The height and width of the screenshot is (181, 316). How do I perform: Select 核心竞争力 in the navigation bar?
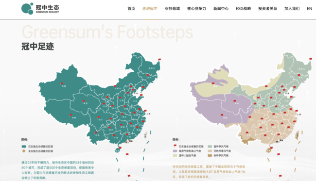pos(196,9)
